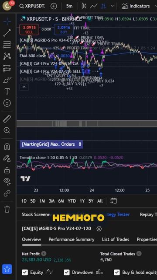Click the MartingGrid Max. Orders label
The image size is (157, 280).
tap(51, 144)
